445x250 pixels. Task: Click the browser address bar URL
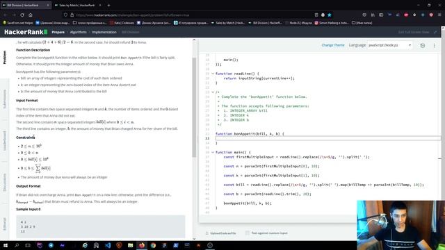coord(133,15)
